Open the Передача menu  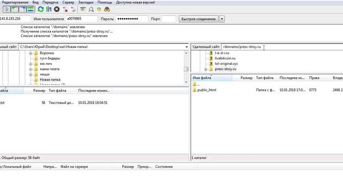click(50, 2)
